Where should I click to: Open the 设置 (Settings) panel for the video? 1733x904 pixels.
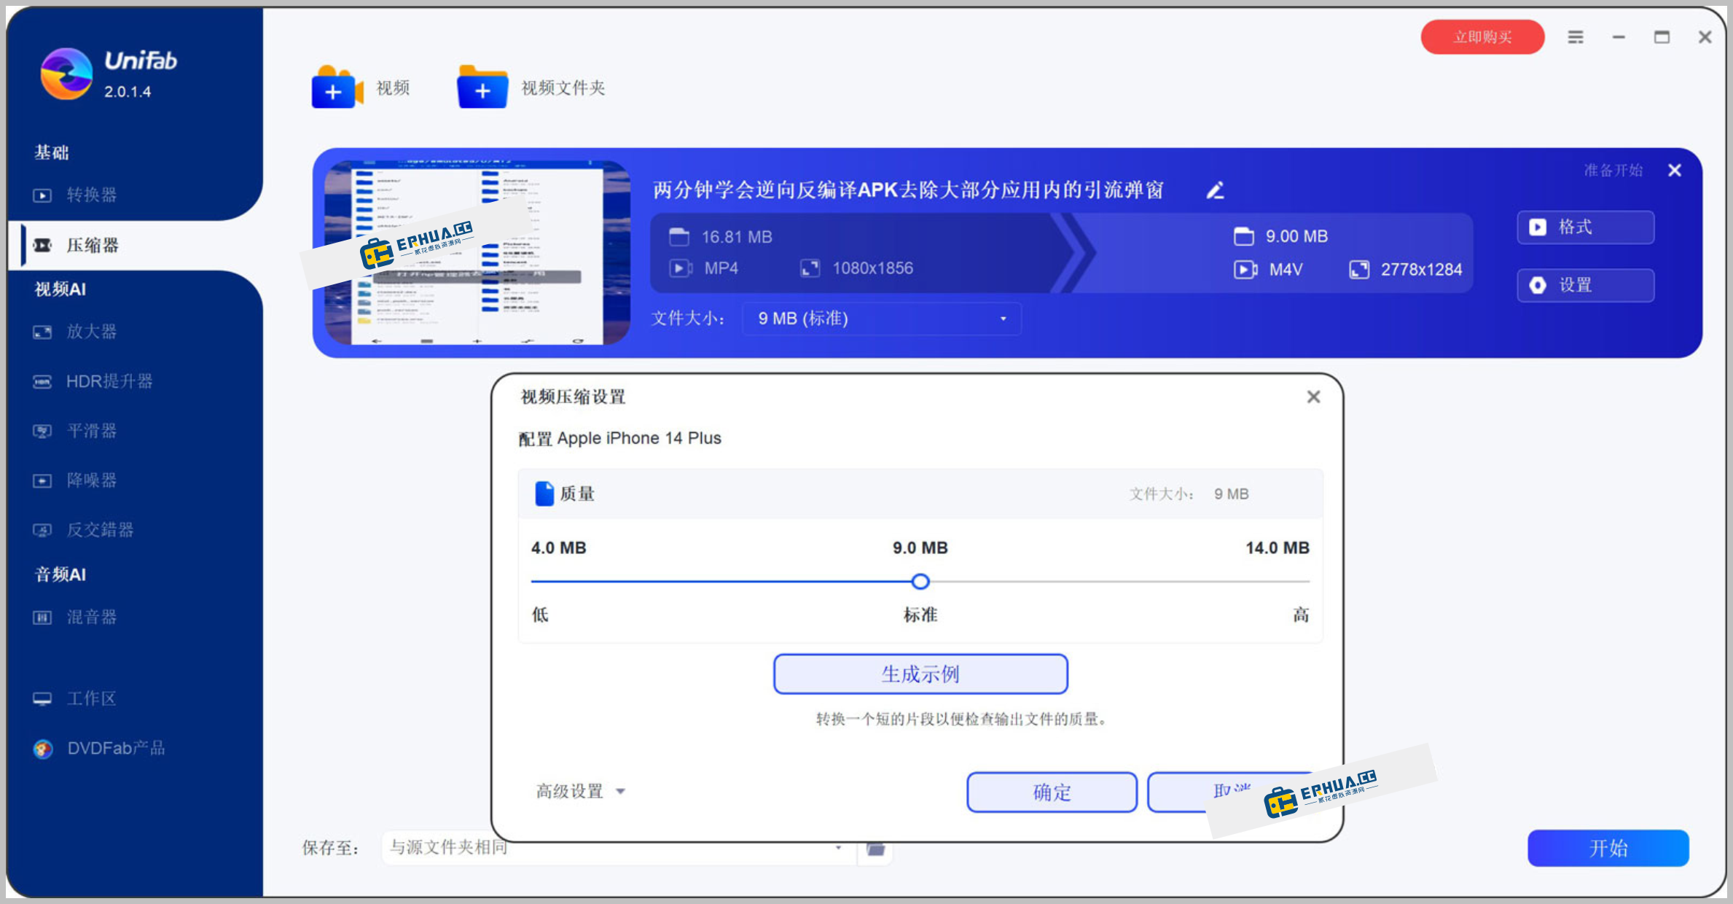tap(1585, 285)
